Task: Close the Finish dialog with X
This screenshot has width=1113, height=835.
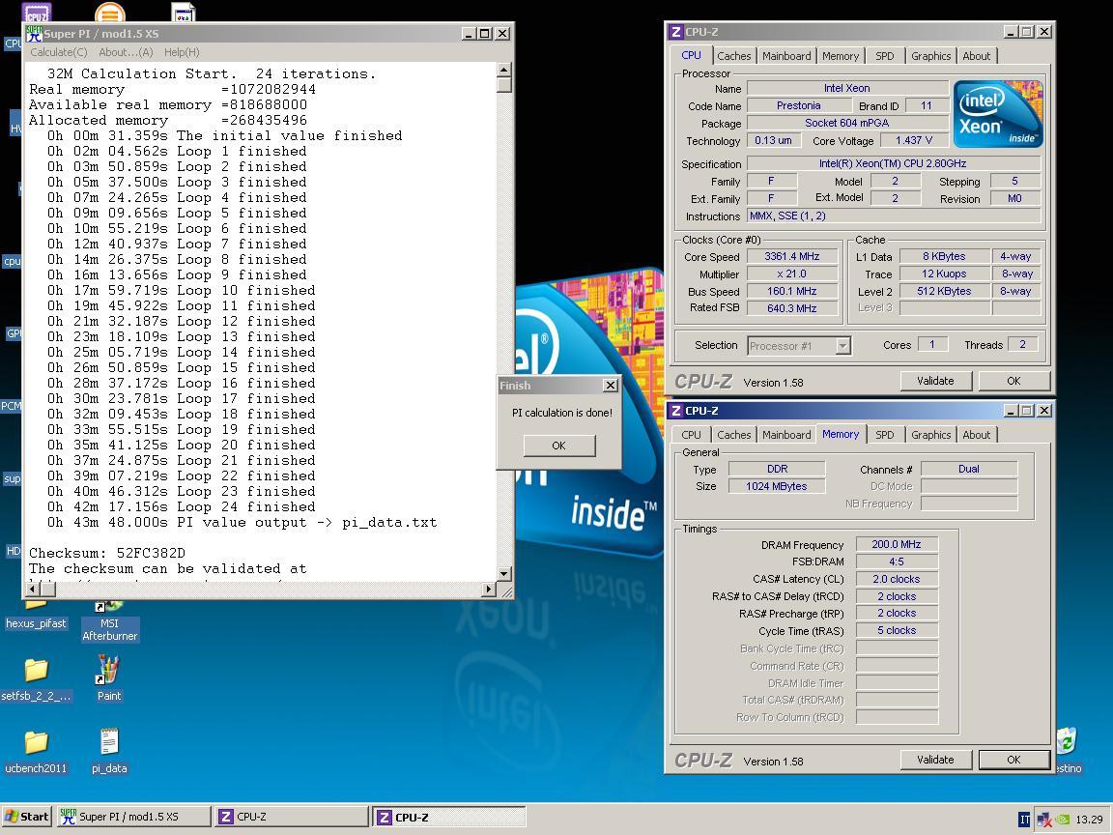Action: 610,386
